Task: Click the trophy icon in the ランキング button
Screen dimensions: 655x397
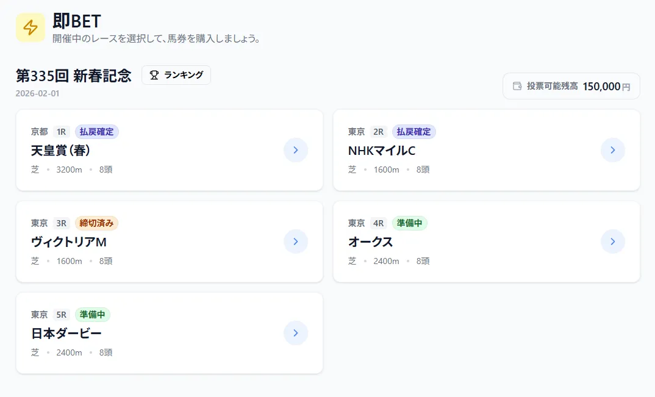Action: pos(156,75)
